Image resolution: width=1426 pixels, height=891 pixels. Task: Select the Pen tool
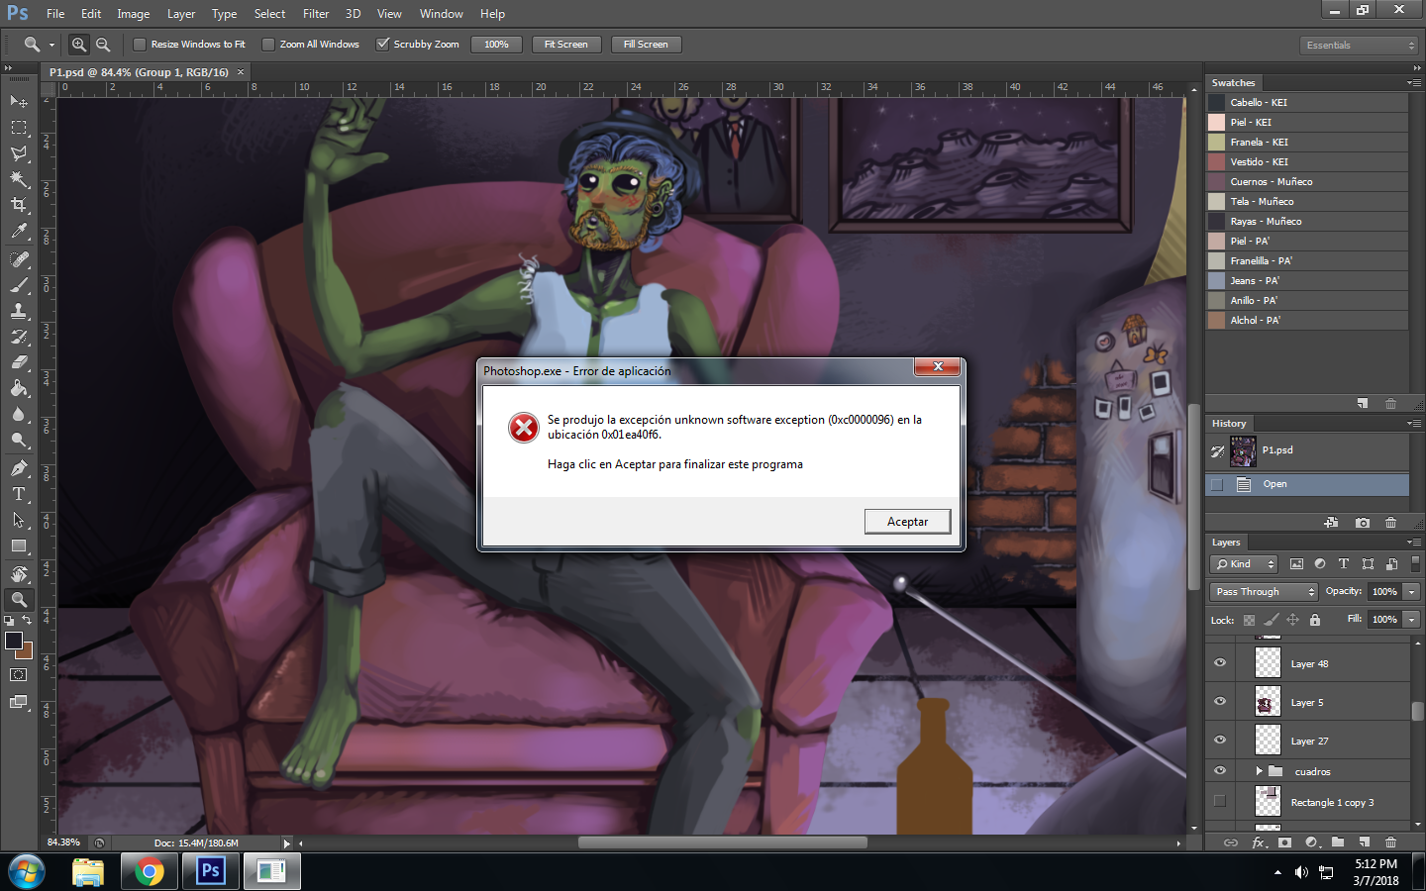point(19,467)
